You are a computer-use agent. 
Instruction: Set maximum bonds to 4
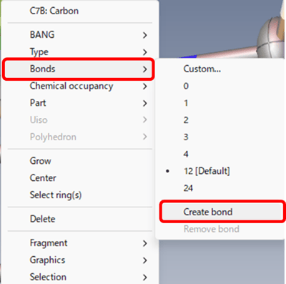coord(221,154)
